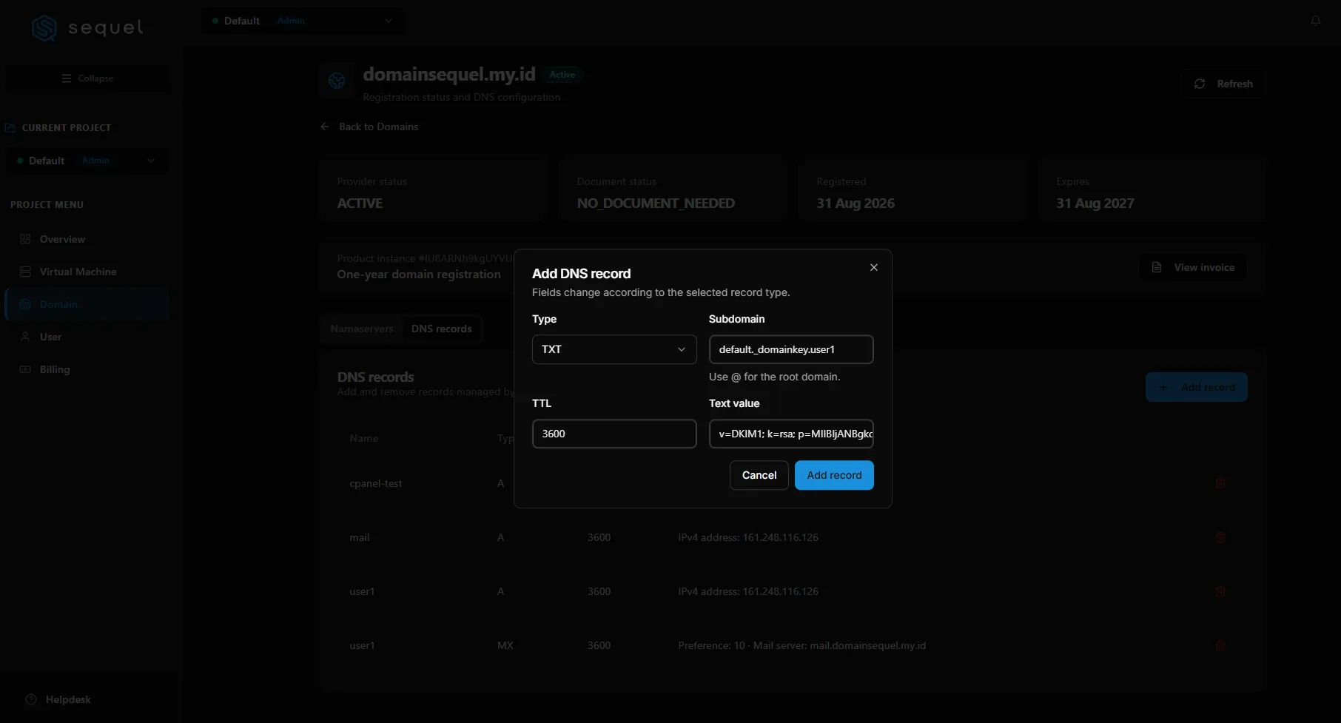The image size is (1341, 723).
Task: Click the notification bell icon
Action: click(1316, 21)
